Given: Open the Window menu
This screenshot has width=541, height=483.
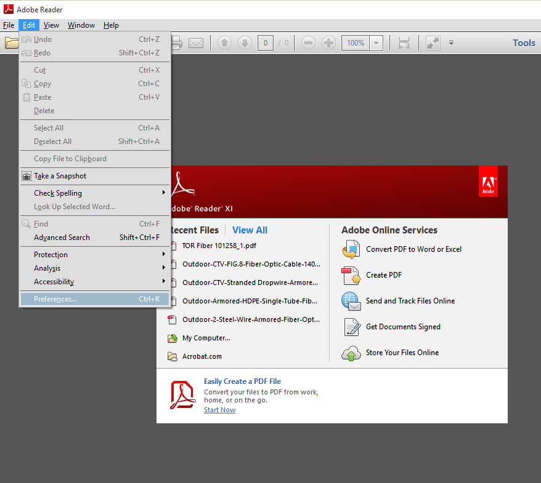Looking at the screenshot, I should point(81,25).
